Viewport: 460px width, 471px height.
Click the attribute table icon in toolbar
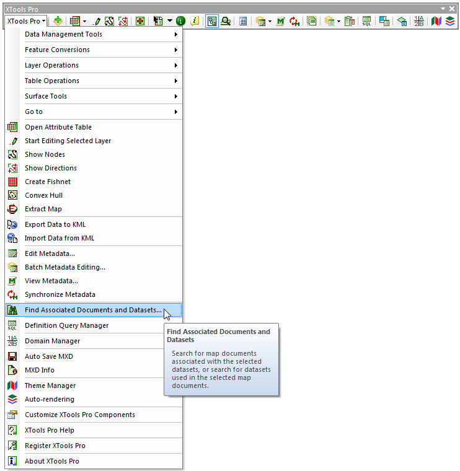(x=74, y=21)
